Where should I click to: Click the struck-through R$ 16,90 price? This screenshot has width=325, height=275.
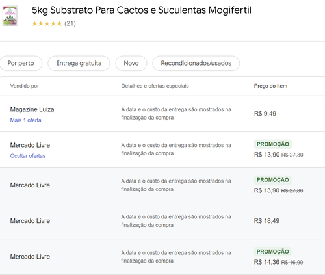point(292,263)
